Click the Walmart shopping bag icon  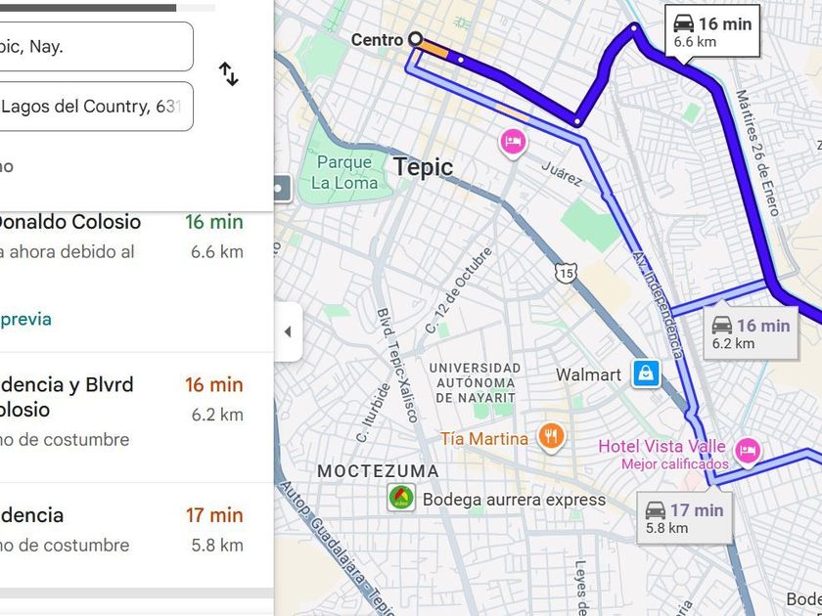point(647,374)
